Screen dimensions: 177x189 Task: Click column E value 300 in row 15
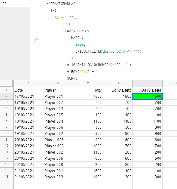point(147,177)
